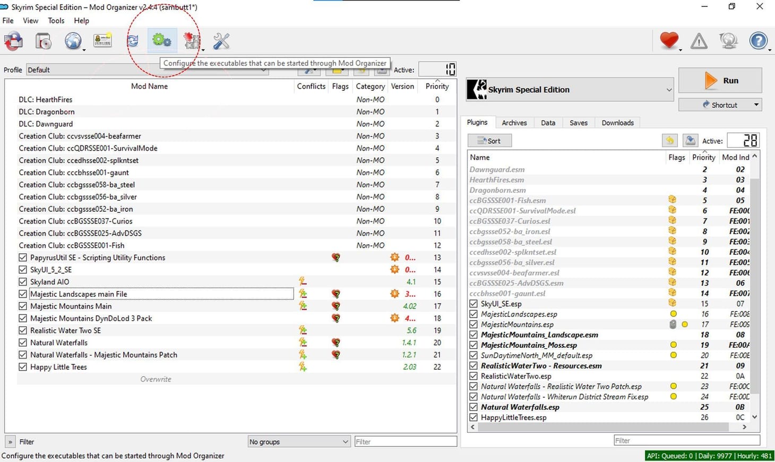The image size is (775, 462).
Task: Click the Refresh toolbar icon
Action: 133,41
